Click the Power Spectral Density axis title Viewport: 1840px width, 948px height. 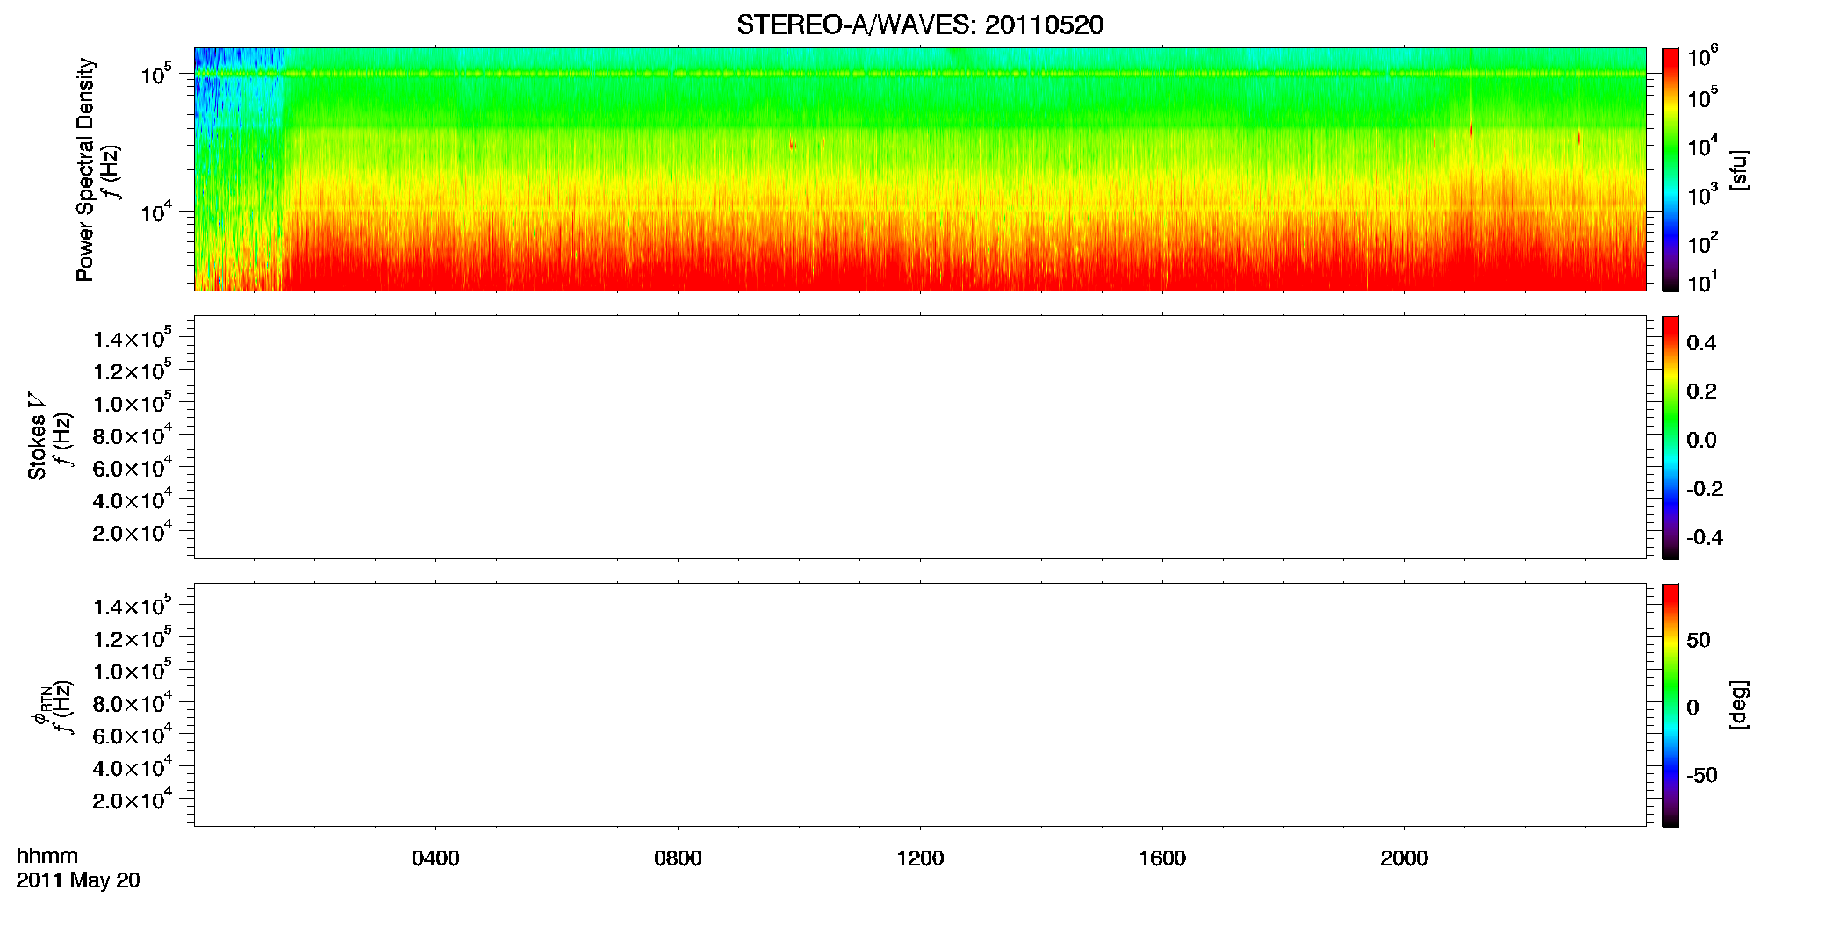tap(85, 169)
